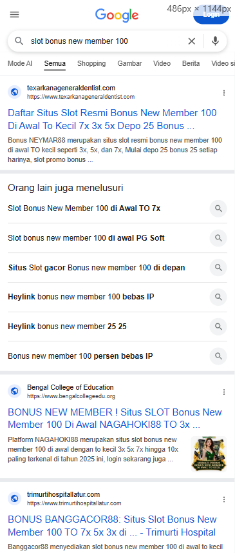Click the Platform NAGAHOKI88 snippet description
Viewport: 235px width, 553px height.
tap(93, 450)
